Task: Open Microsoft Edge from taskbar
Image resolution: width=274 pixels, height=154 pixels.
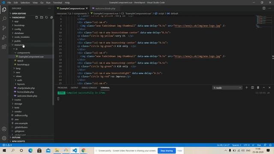Action: tap(30, 151)
